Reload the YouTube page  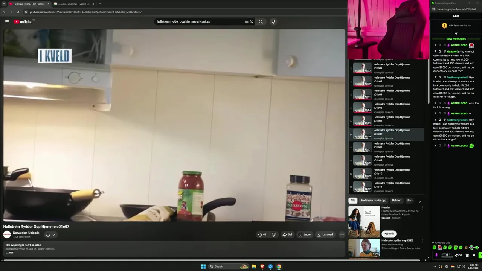(x=18, y=12)
